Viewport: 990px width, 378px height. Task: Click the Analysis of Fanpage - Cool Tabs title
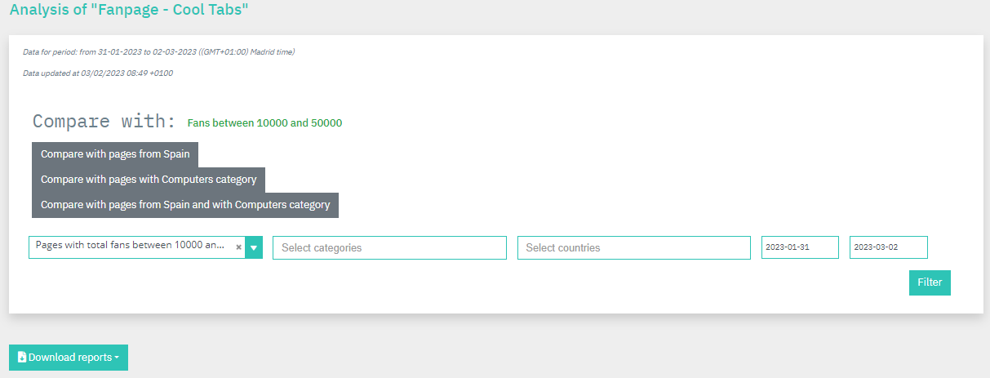(129, 10)
